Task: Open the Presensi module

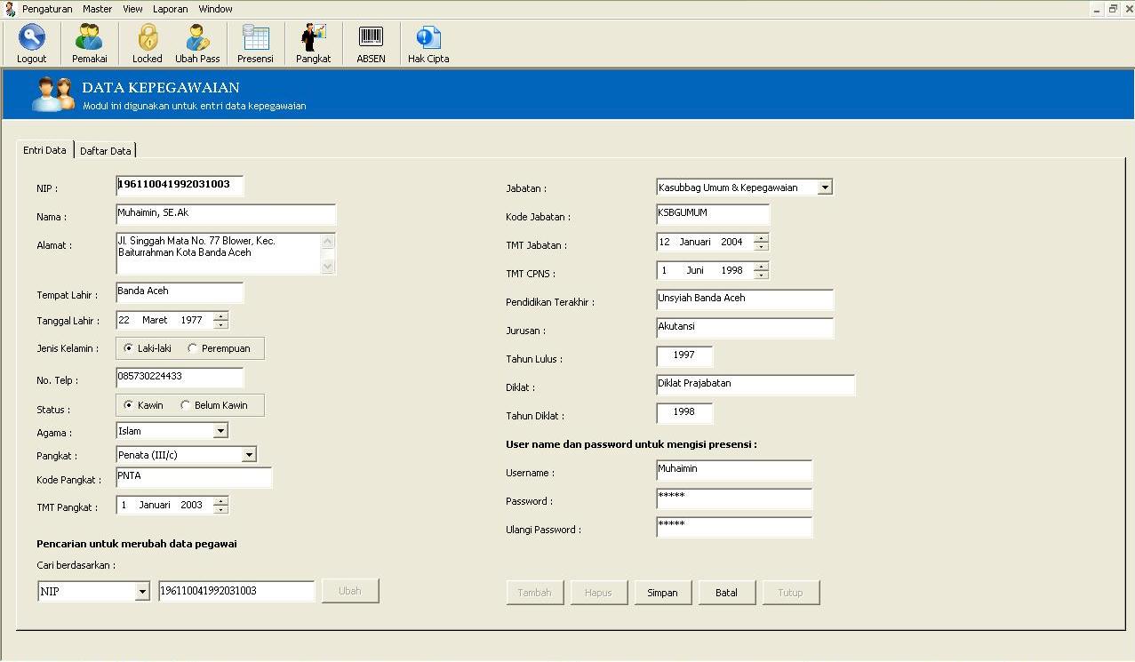Action: pyautogui.click(x=255, y=43)
